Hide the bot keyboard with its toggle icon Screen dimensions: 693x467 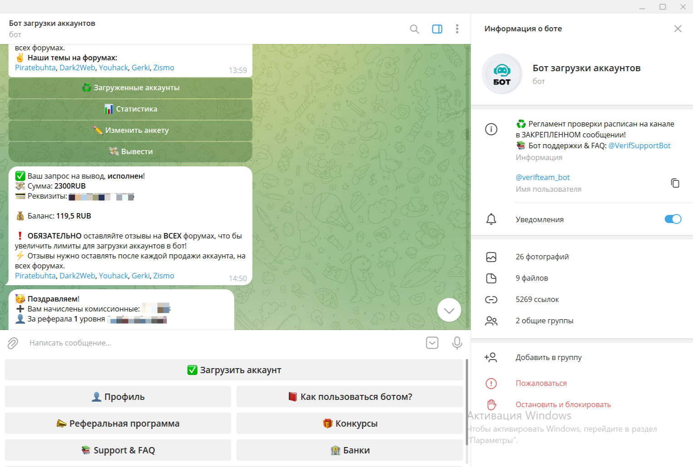432,343
